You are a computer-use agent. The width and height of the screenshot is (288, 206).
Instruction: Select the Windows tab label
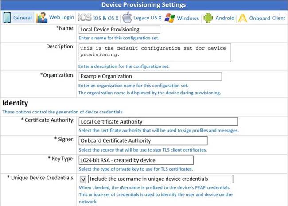(x=188, y=18)
